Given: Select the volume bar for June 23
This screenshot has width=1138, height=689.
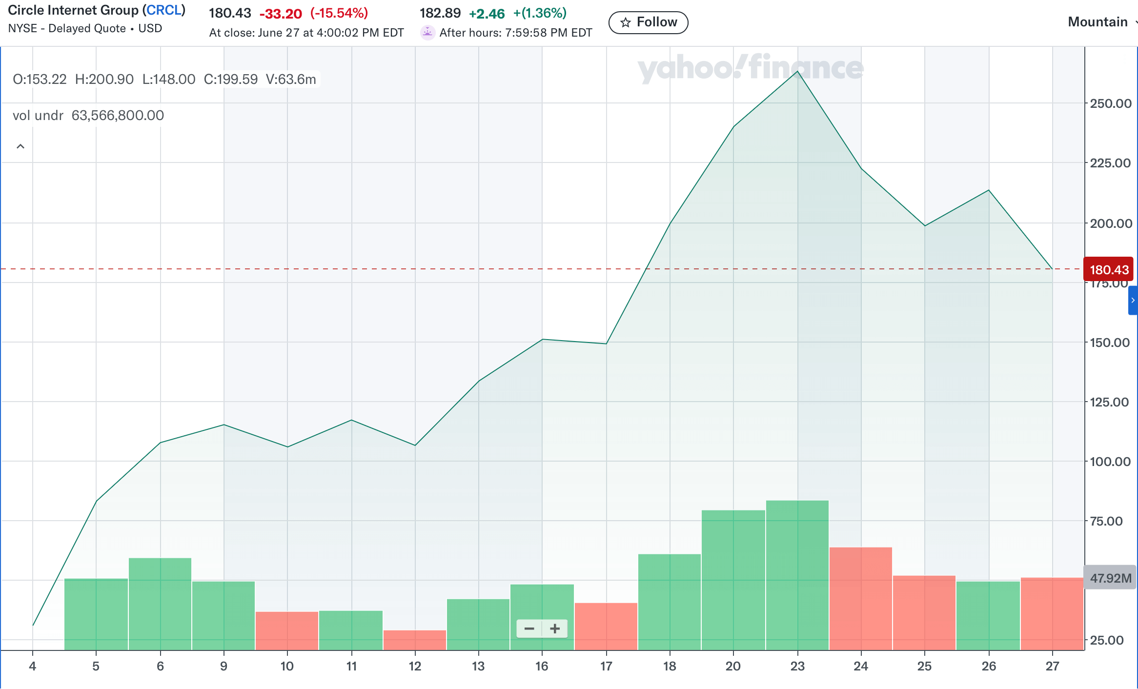Looking at the screenshot, I should point(797,575).
